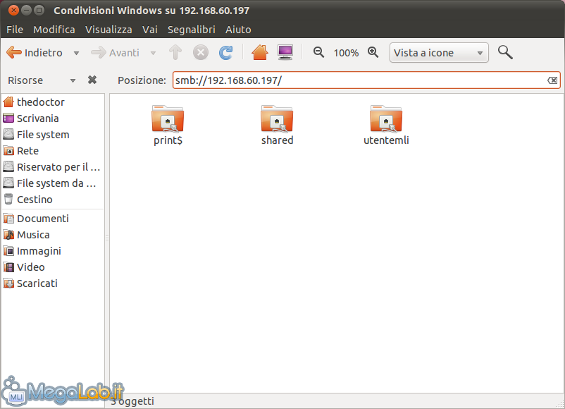Screen dimensions: 565x409
Task: Open the Indietro history dropdown arrow
Action: pyautogui.click(x=76, y=53)
